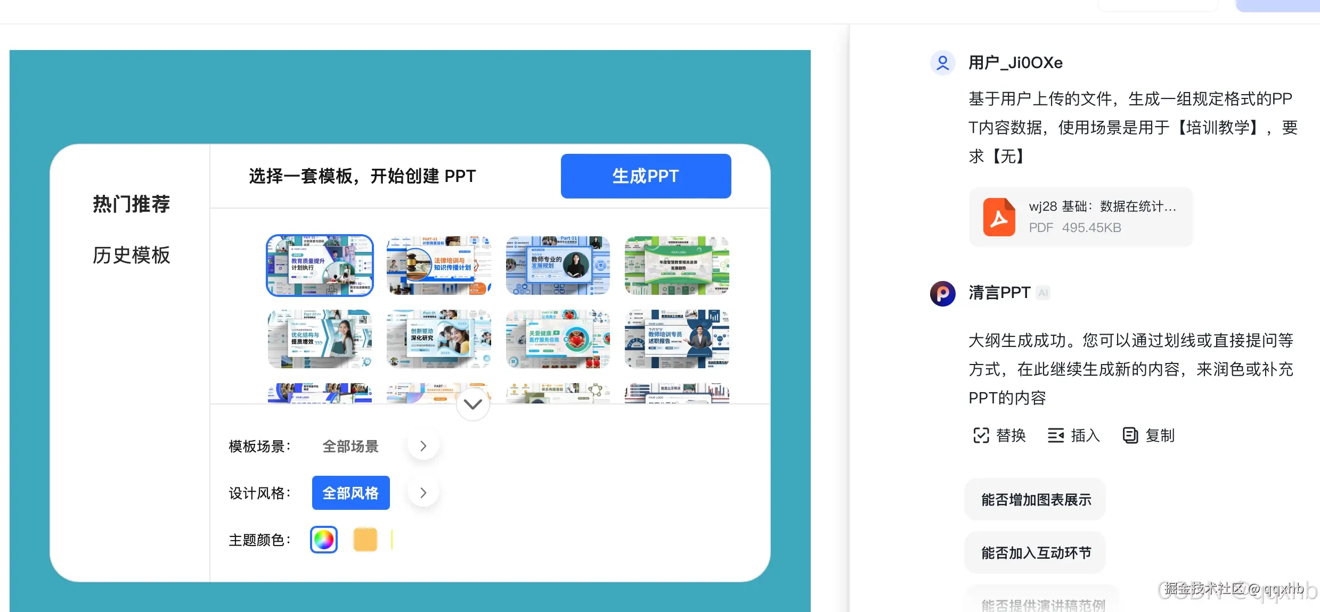Select the 全部风格 design style option
This screenshot has width=1320, height=612.
pyautogui.click(x=351, y=492)
